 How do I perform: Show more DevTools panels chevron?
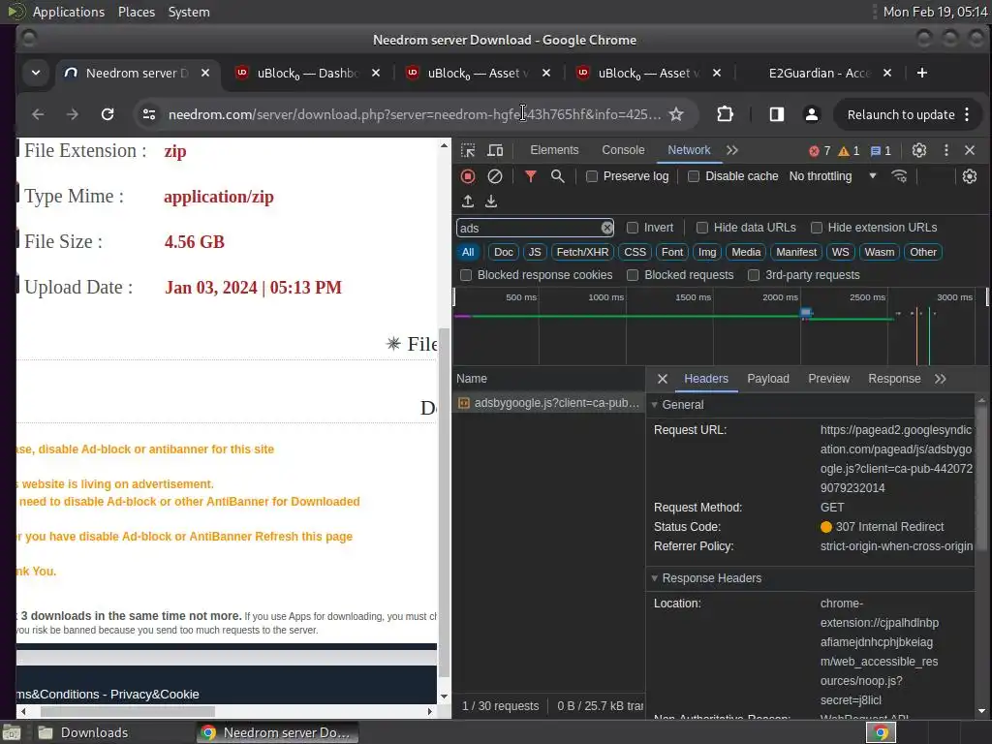[x=732, y=150]
